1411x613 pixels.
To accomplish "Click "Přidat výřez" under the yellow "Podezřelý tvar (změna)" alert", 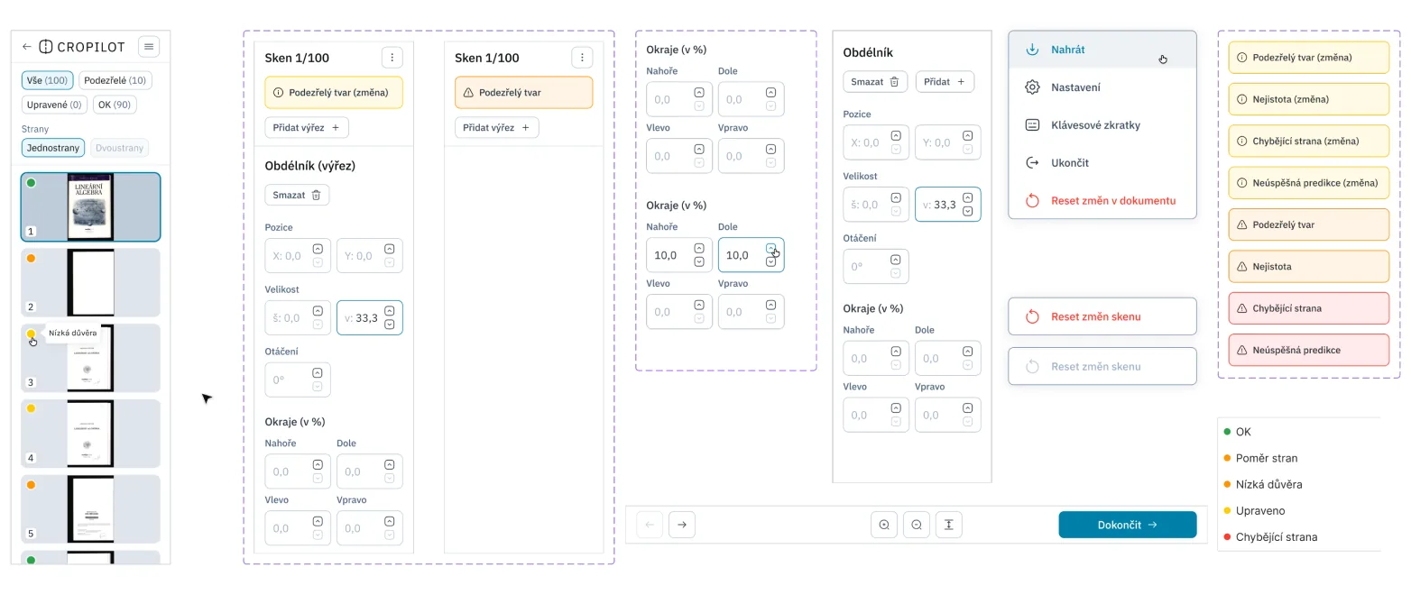I will pos(307,128).
